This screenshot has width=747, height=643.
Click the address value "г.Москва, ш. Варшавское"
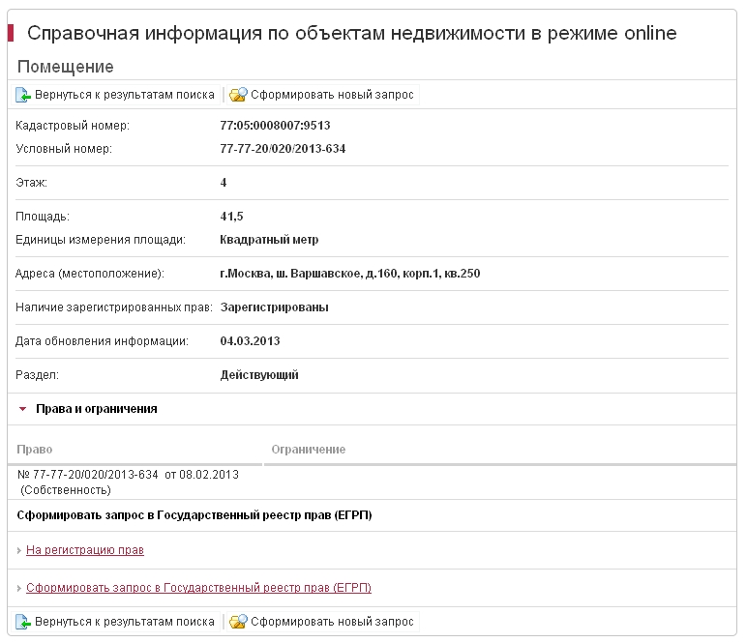(x=349, y=274)
